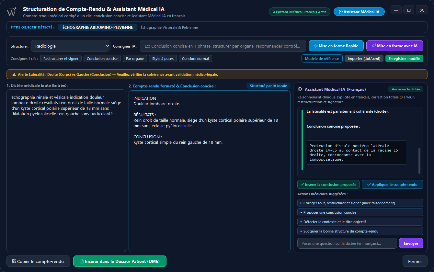434x272 pixels.
Task: Save with Enregistrer modèle
Action: click(x=404, y=59)
